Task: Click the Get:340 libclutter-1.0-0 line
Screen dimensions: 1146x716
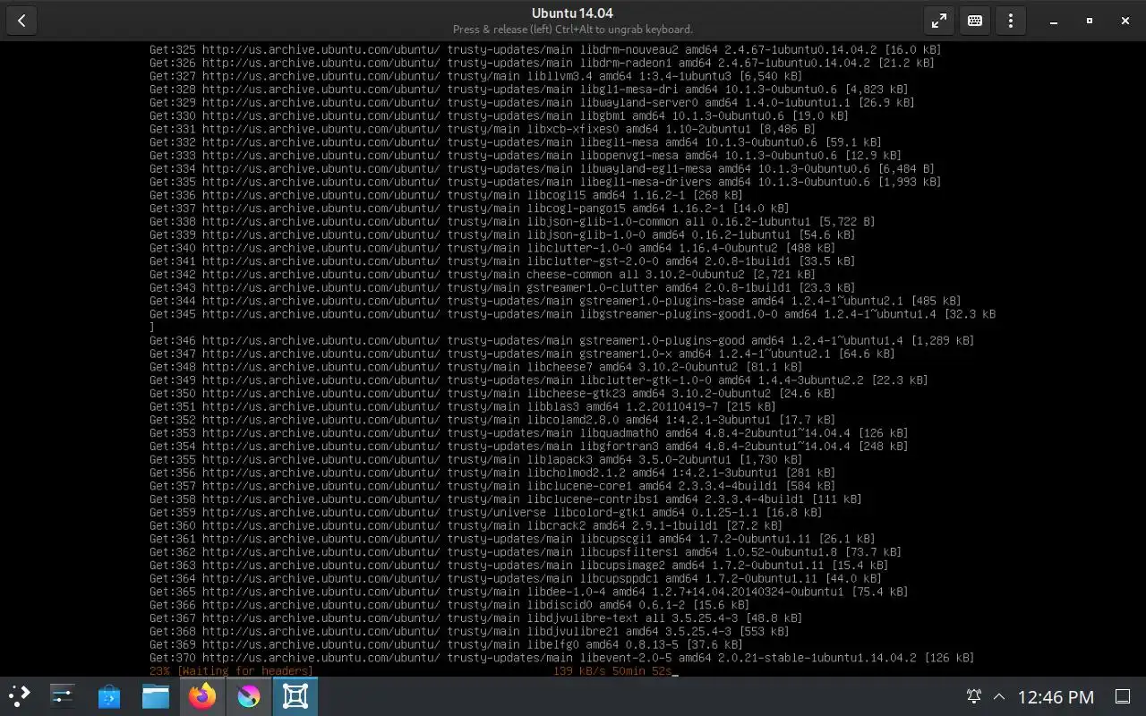Action: 492,248
